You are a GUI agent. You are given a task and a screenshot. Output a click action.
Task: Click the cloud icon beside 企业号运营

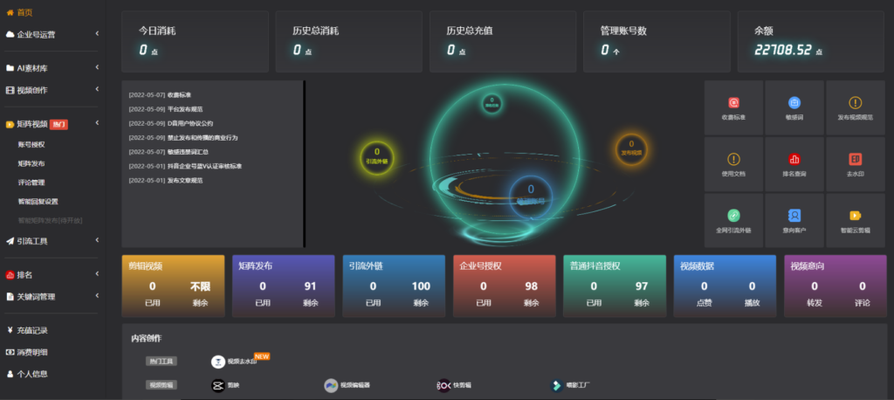[x=10, y=34]
